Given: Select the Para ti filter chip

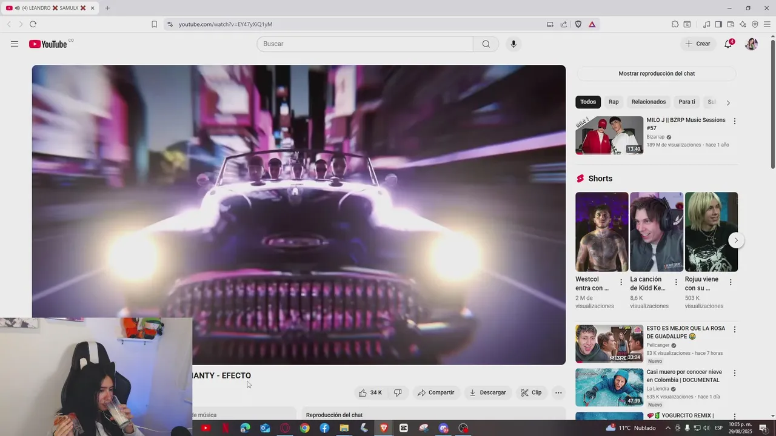Looking at the screenshot, I should [687, 102].
